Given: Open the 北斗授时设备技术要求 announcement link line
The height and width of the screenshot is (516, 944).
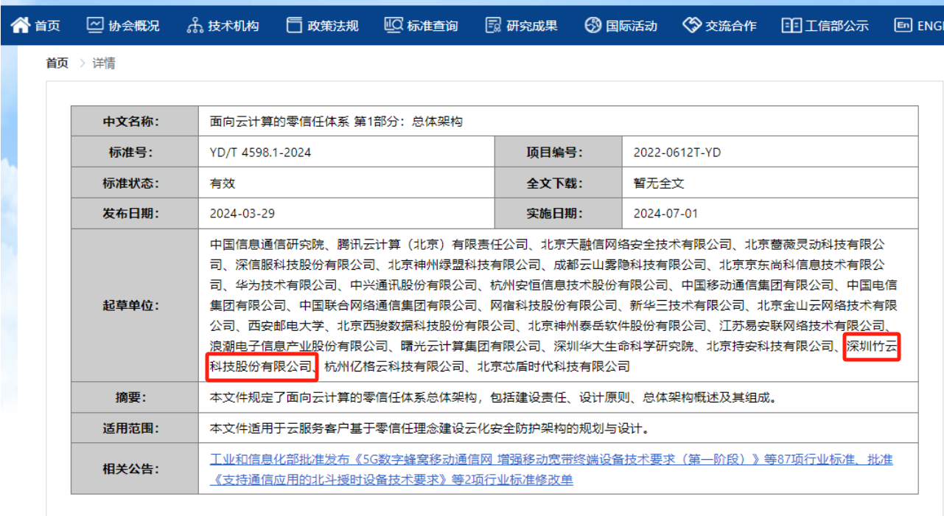Looking at the screenshot, I should 391,480.
